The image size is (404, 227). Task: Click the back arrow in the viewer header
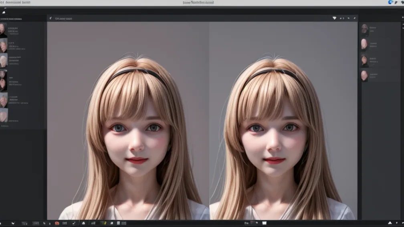50,18
